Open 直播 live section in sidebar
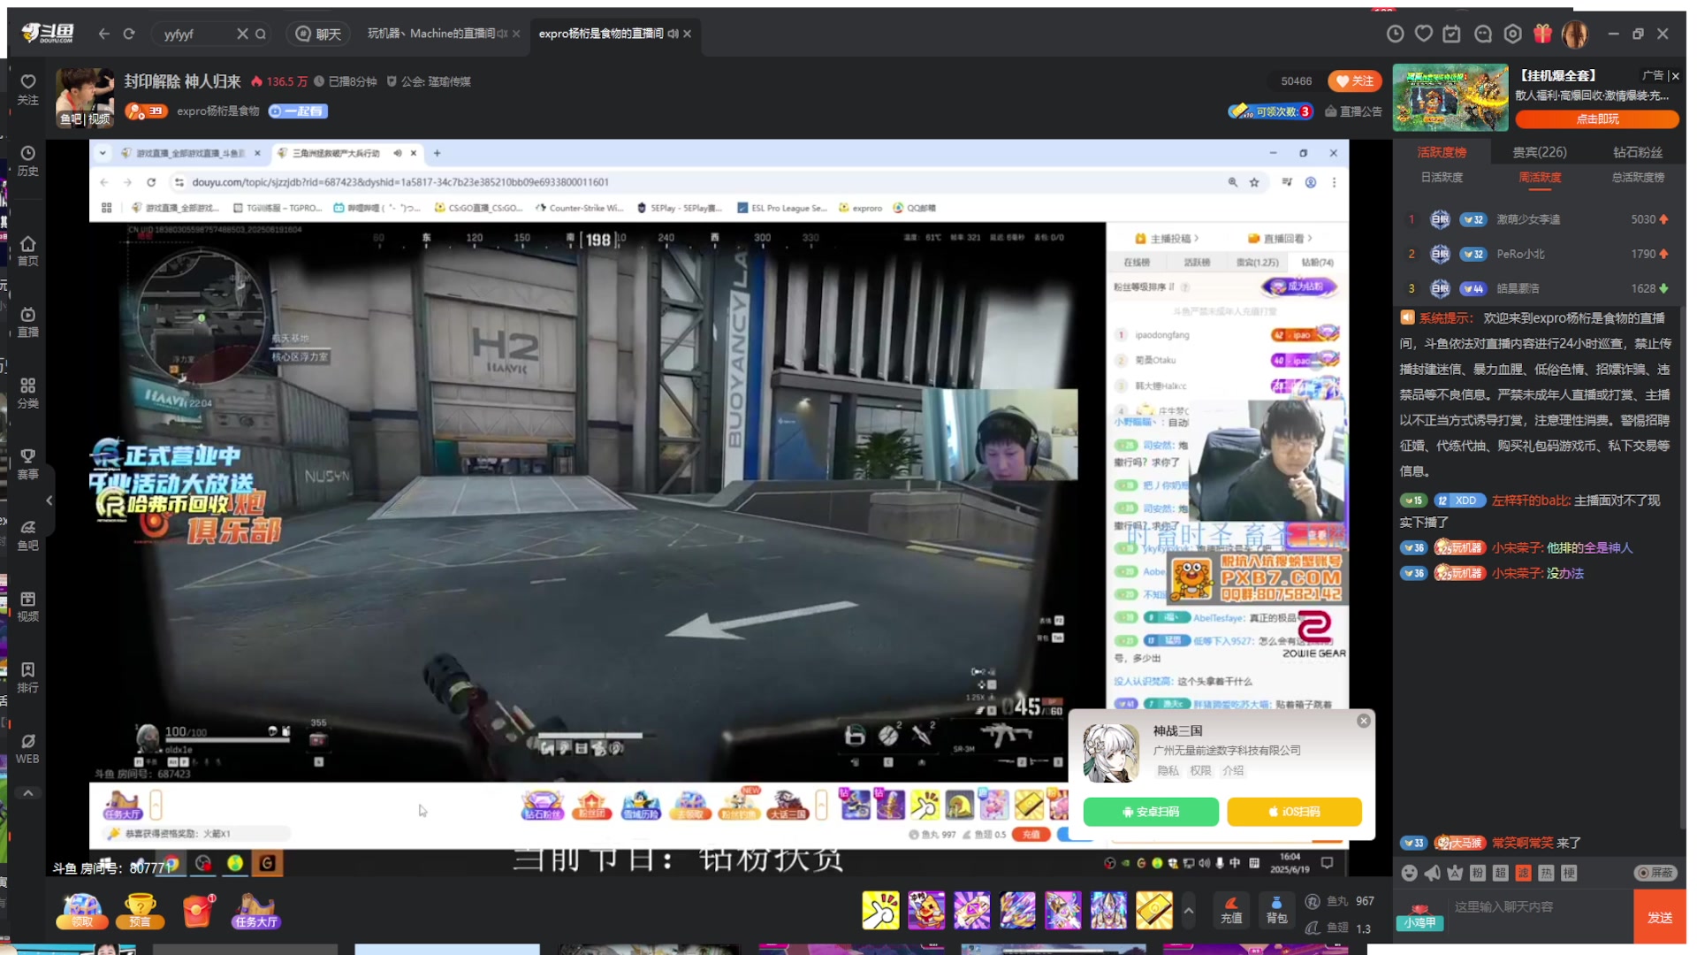Image resolution: width=1697 pixels, height=955 pixels. pos(27,322)
